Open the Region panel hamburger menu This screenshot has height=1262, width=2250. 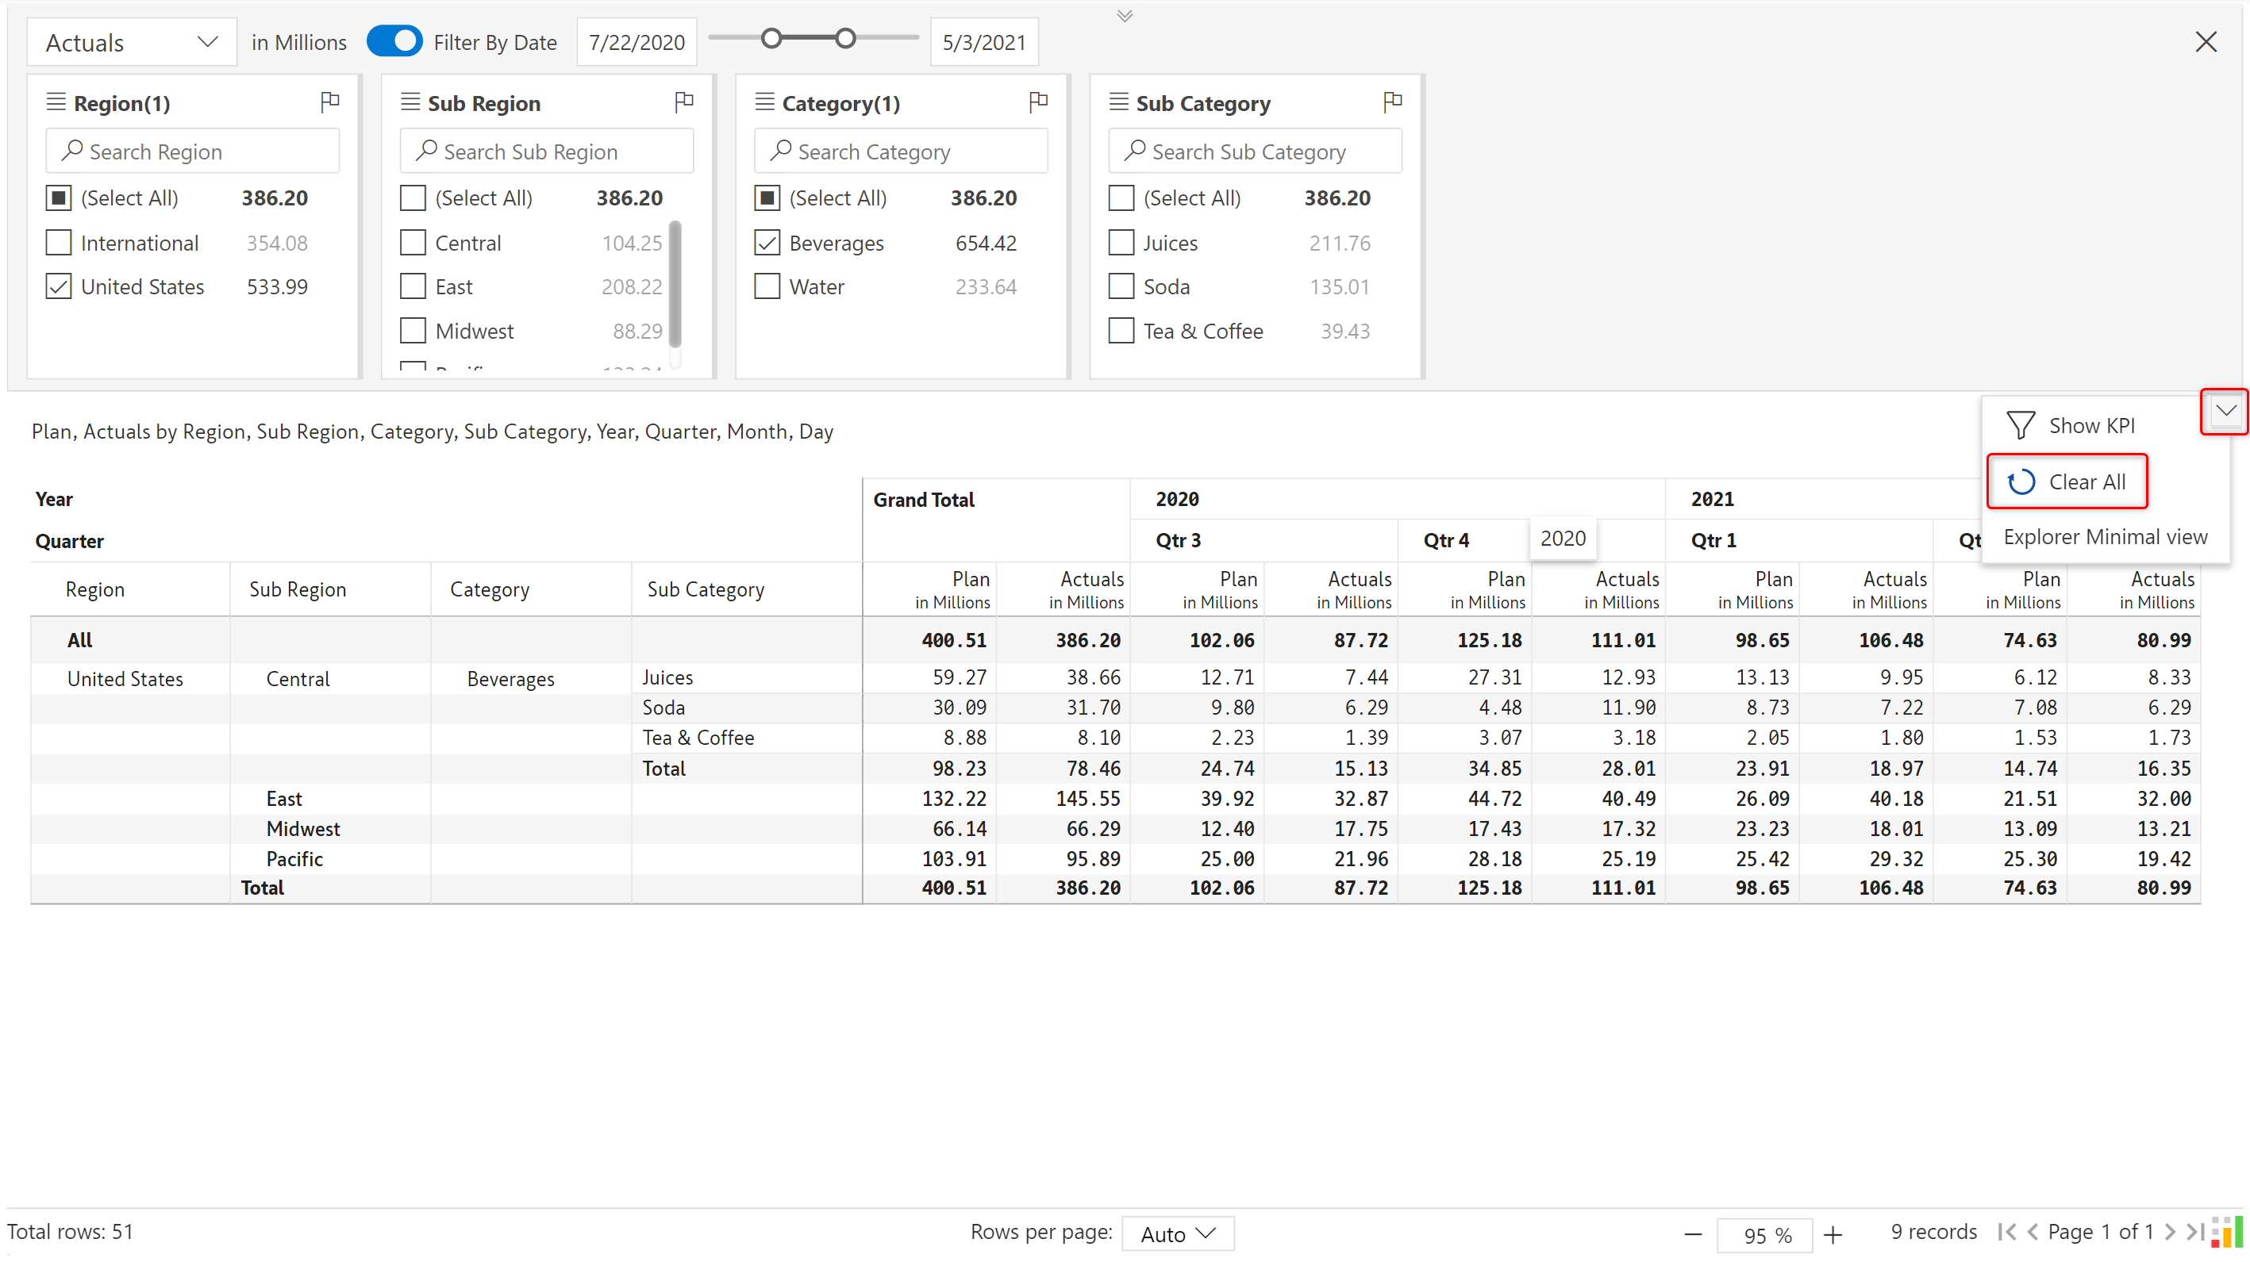(x=56, y=102)
